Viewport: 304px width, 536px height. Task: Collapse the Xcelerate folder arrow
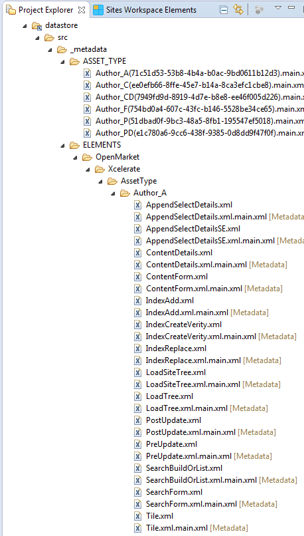click(x=88, y=170)
